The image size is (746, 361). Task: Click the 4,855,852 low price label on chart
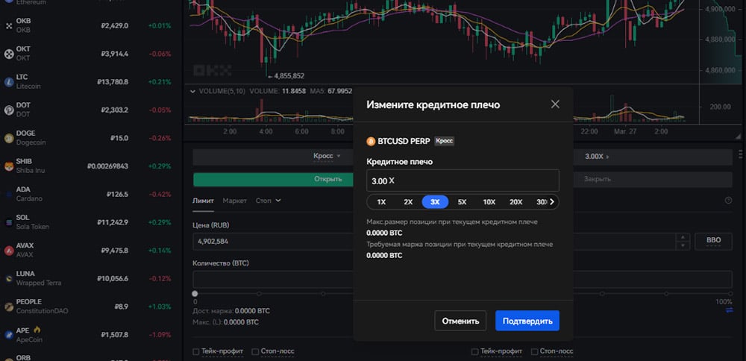(x=289, y=75)
